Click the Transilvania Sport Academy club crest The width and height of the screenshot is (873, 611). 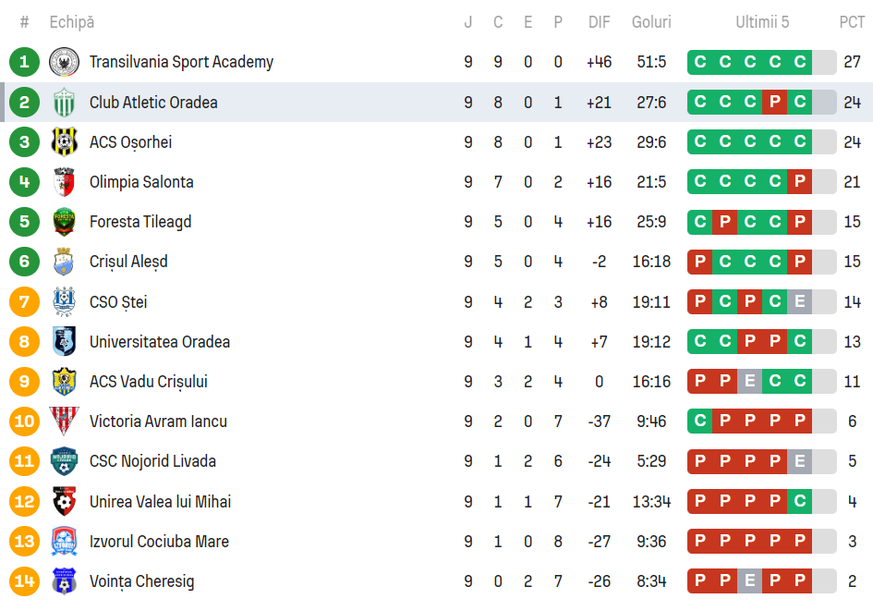[64, 62]
